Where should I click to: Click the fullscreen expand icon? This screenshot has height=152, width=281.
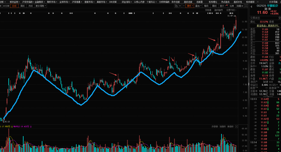(246, 6)
